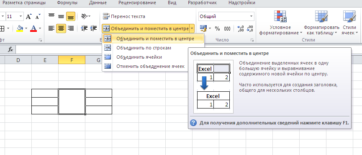Open the borders dropdown arrow

point(8,28)
